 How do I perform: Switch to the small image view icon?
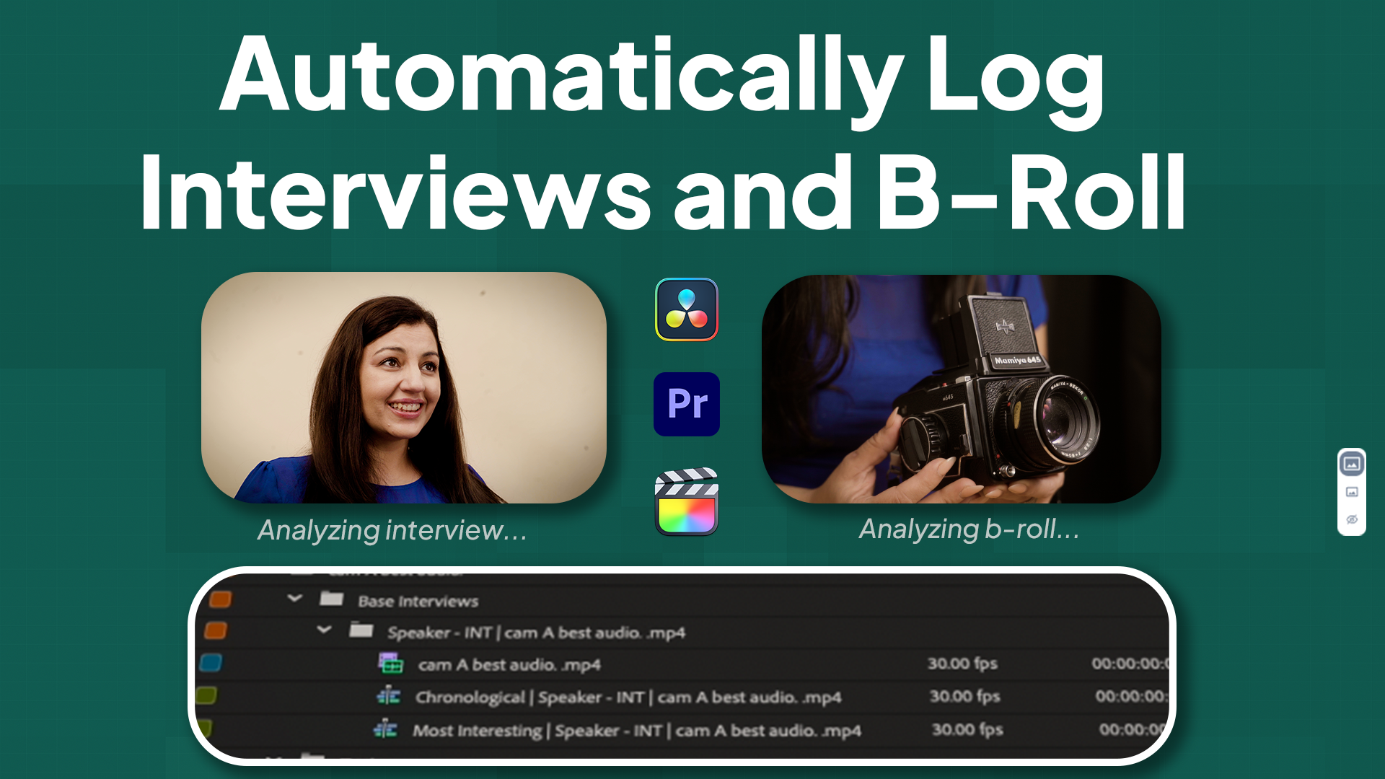1351,492
